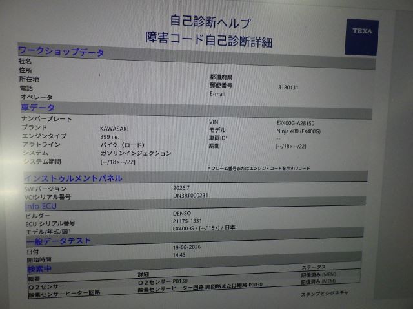Click the スタンプとシグネチャ label
Screen dimensions: 413x309
pos(325,294)
